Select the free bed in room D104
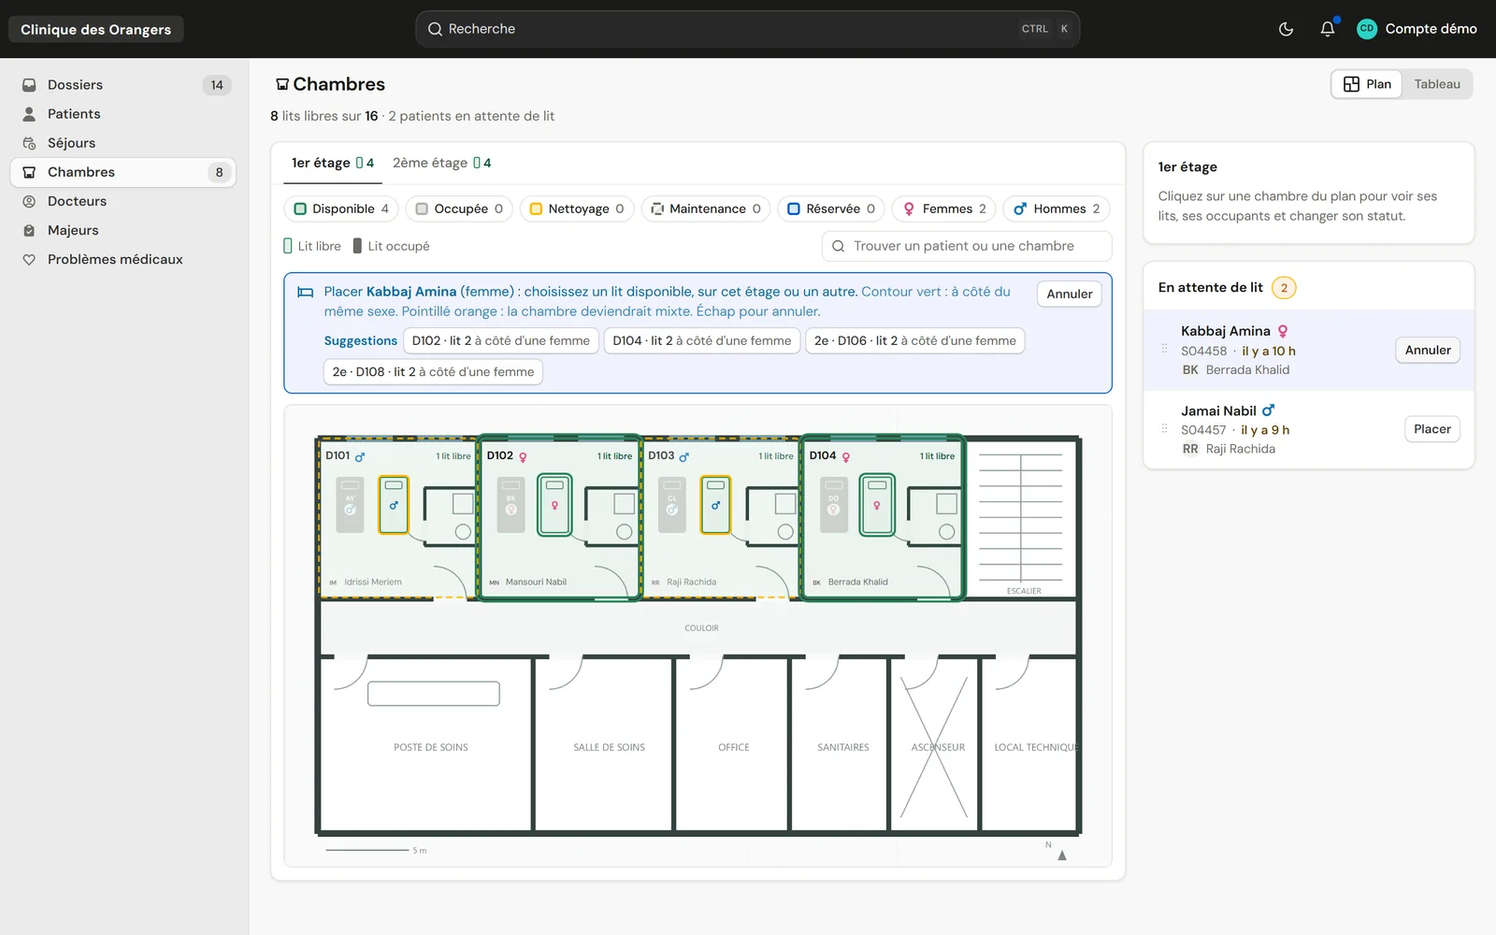 [877, 505]
